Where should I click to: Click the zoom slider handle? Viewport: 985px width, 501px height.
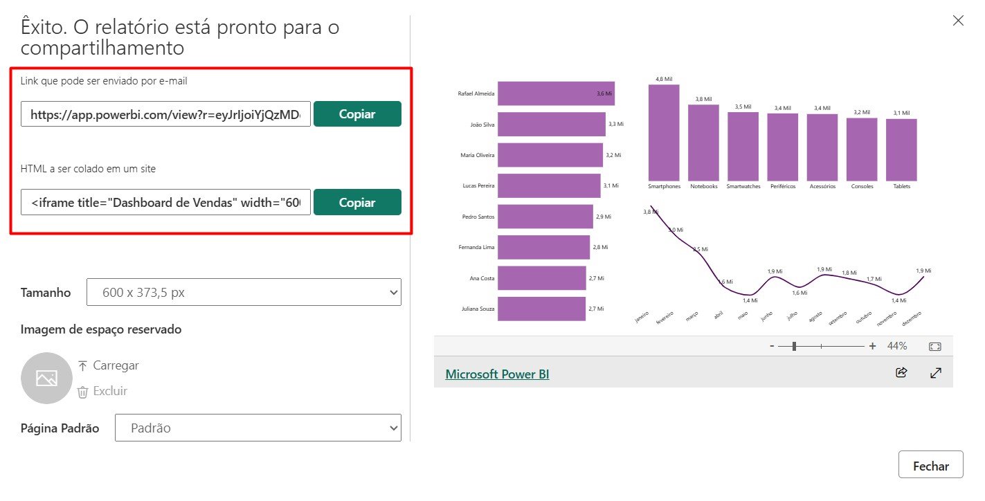coord(794,346)
